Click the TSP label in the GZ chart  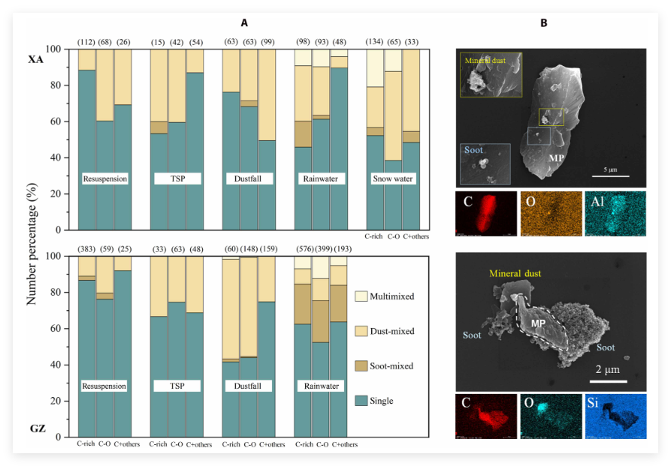coord(177,386)
